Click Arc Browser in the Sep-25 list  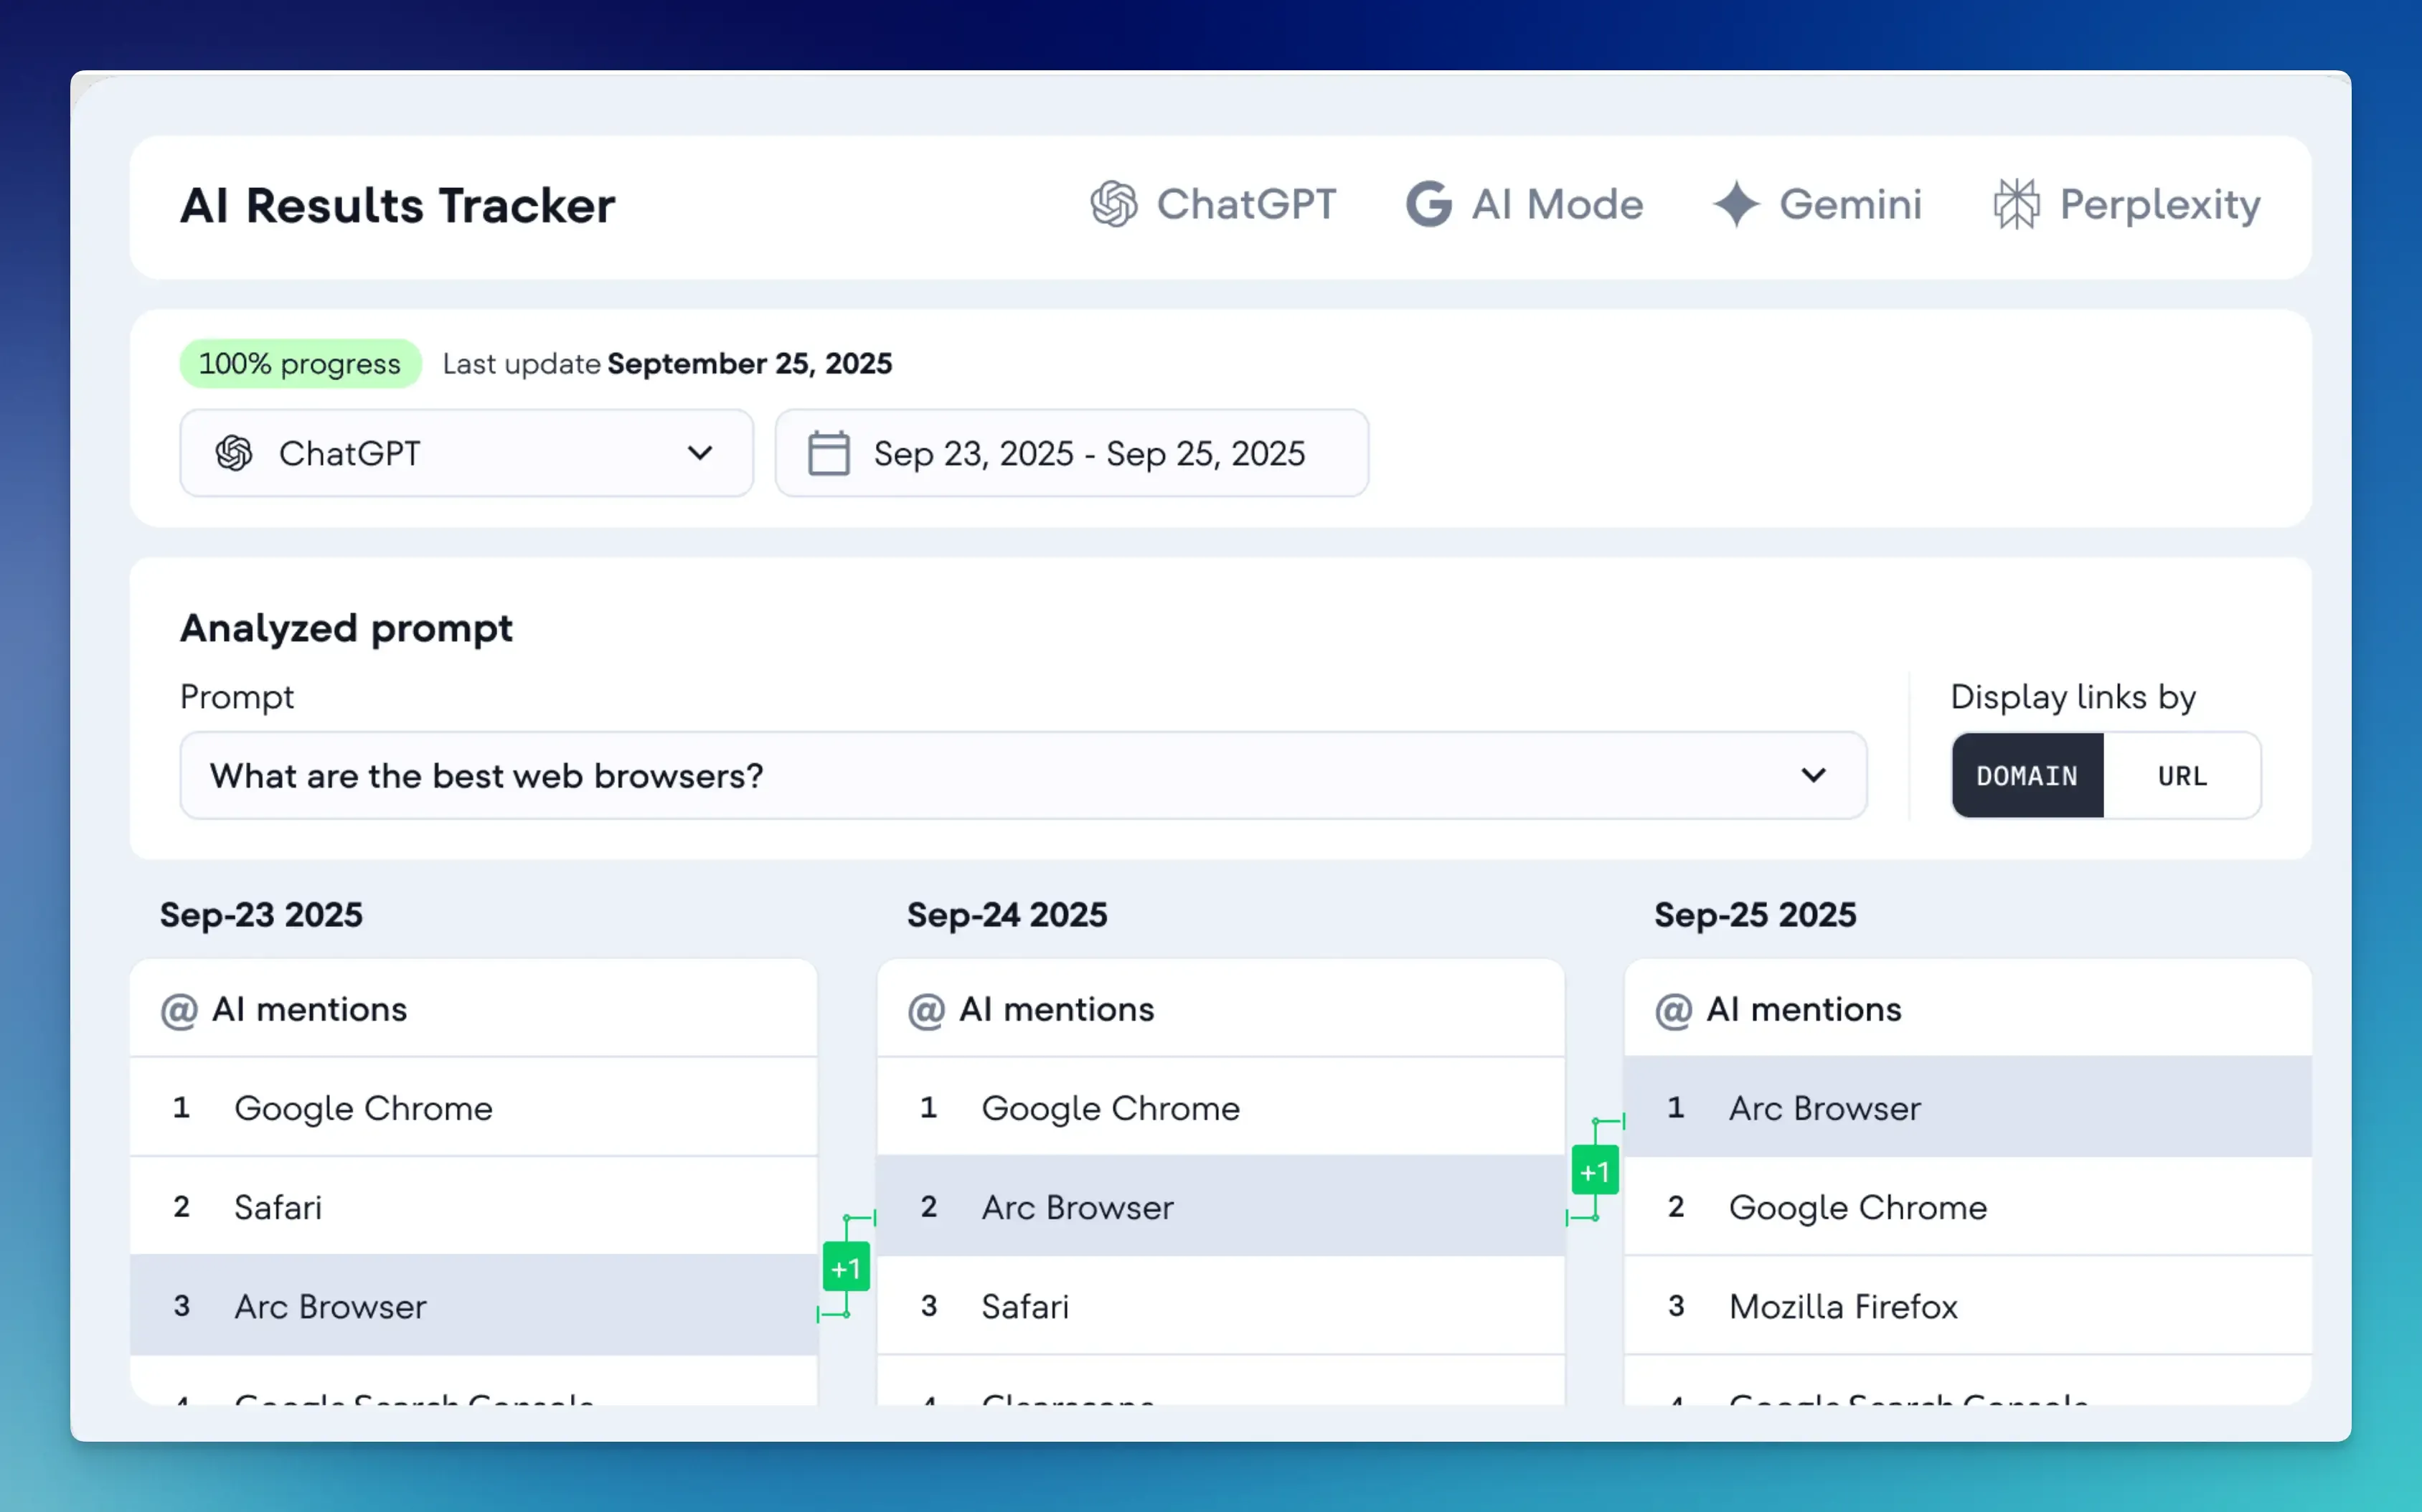point(1824,1108)
